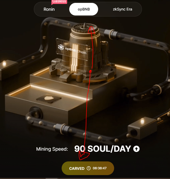Click the turbine fan atop the machine
The height and width of the screenshot is (179, 170).
85,28
